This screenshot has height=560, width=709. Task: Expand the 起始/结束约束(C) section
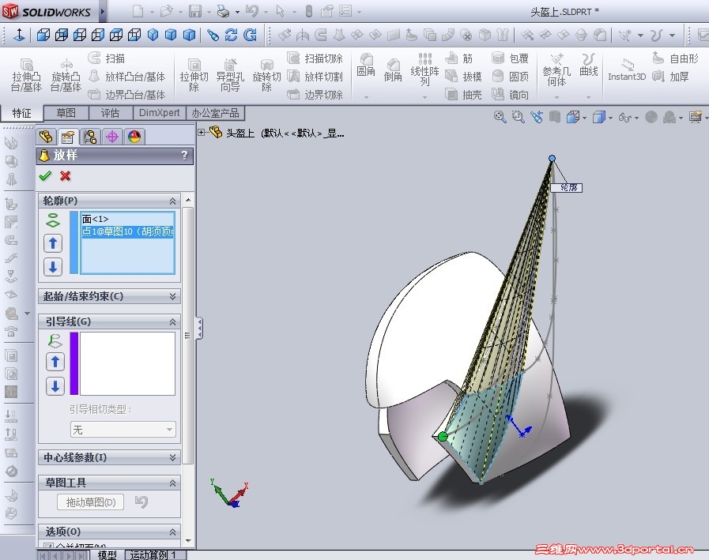tap(173, 296)
